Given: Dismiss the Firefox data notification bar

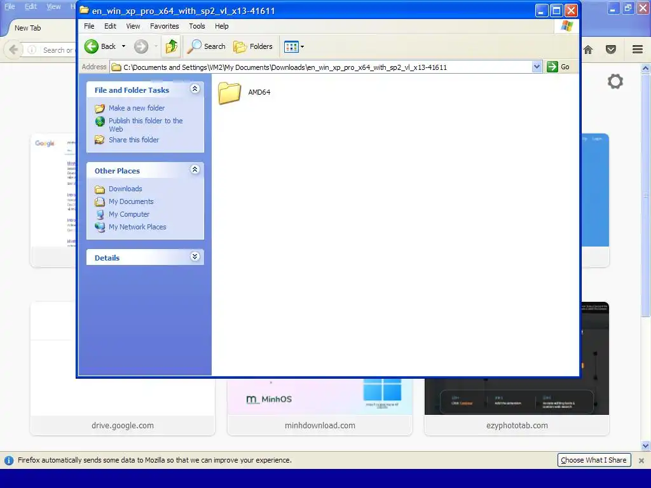Looking at the screenshot, I should coord(641,460).
